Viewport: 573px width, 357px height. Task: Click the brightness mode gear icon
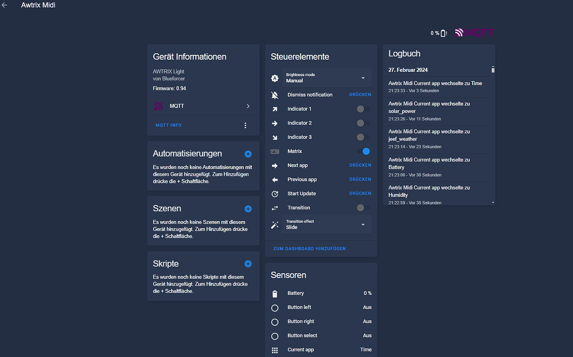click(x=275, y=78)
